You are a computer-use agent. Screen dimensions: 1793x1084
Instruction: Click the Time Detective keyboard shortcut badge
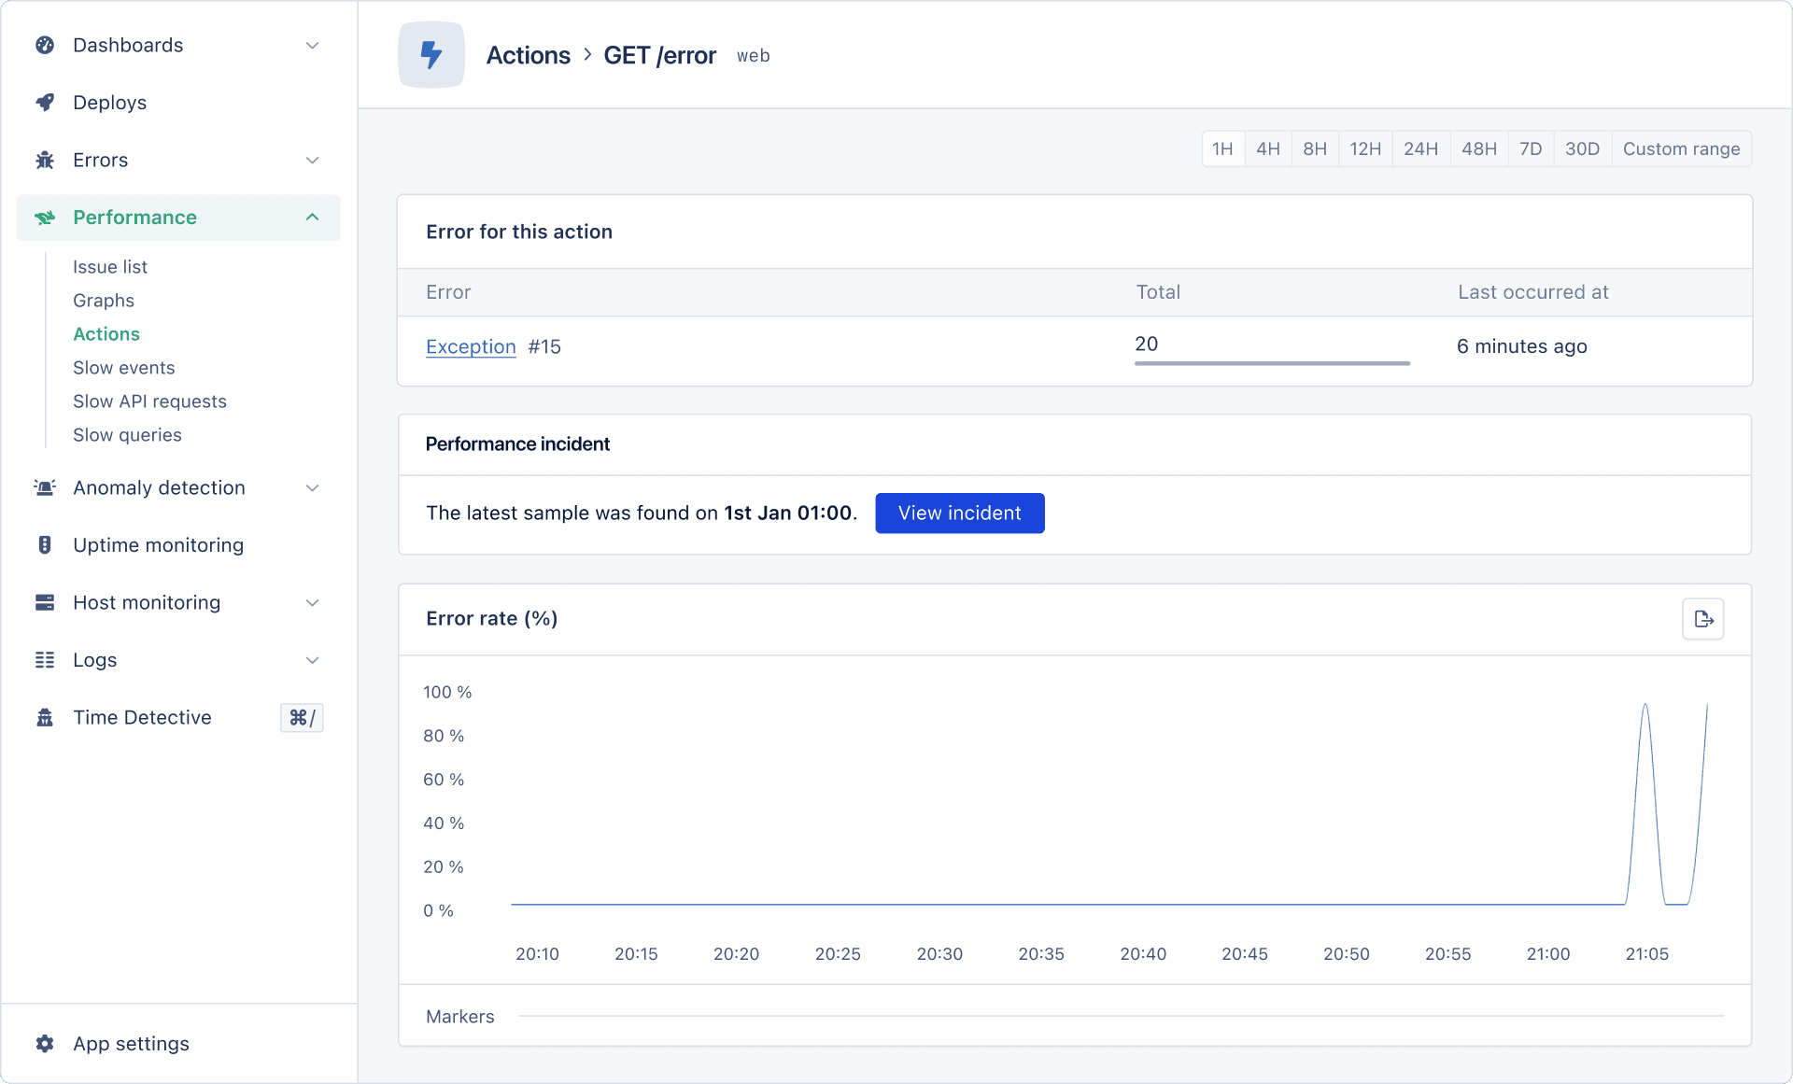[302, 717]
